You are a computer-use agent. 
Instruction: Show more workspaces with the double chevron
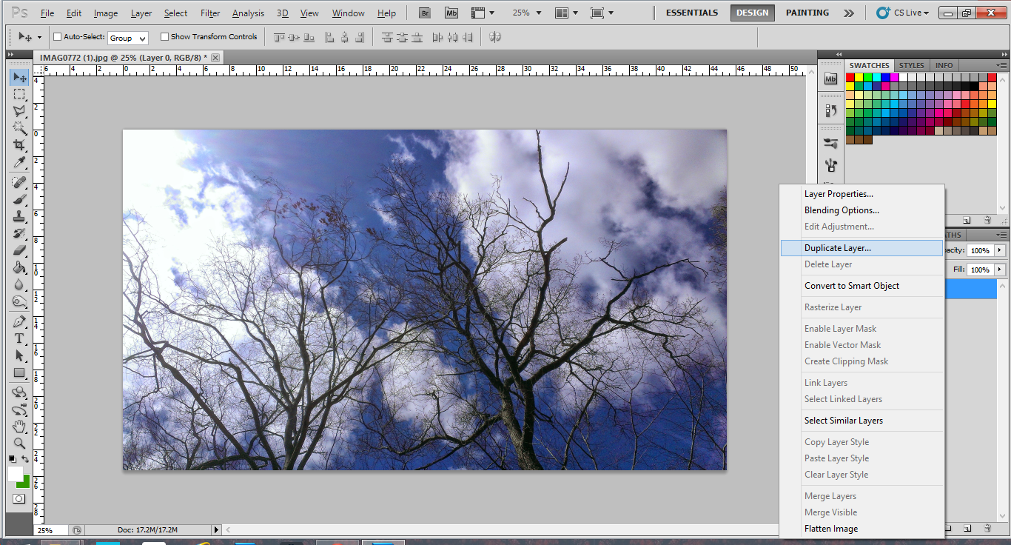click(x=849, y=13)
